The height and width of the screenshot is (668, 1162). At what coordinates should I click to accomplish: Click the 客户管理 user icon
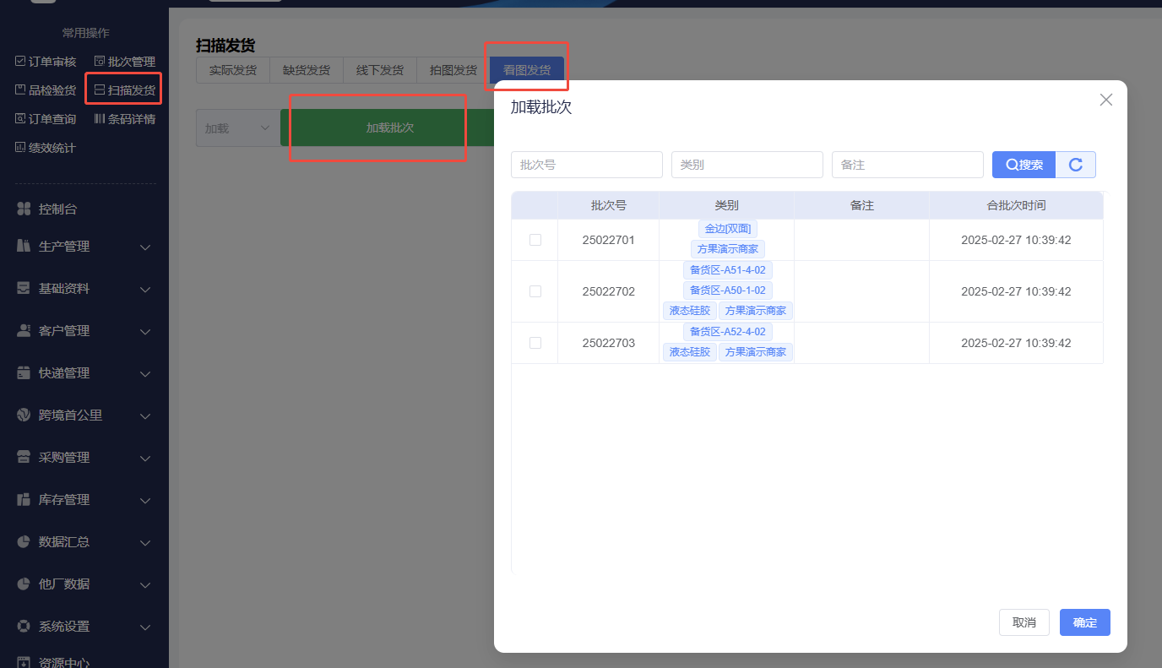pyautogui.click(x=24, y=331)
